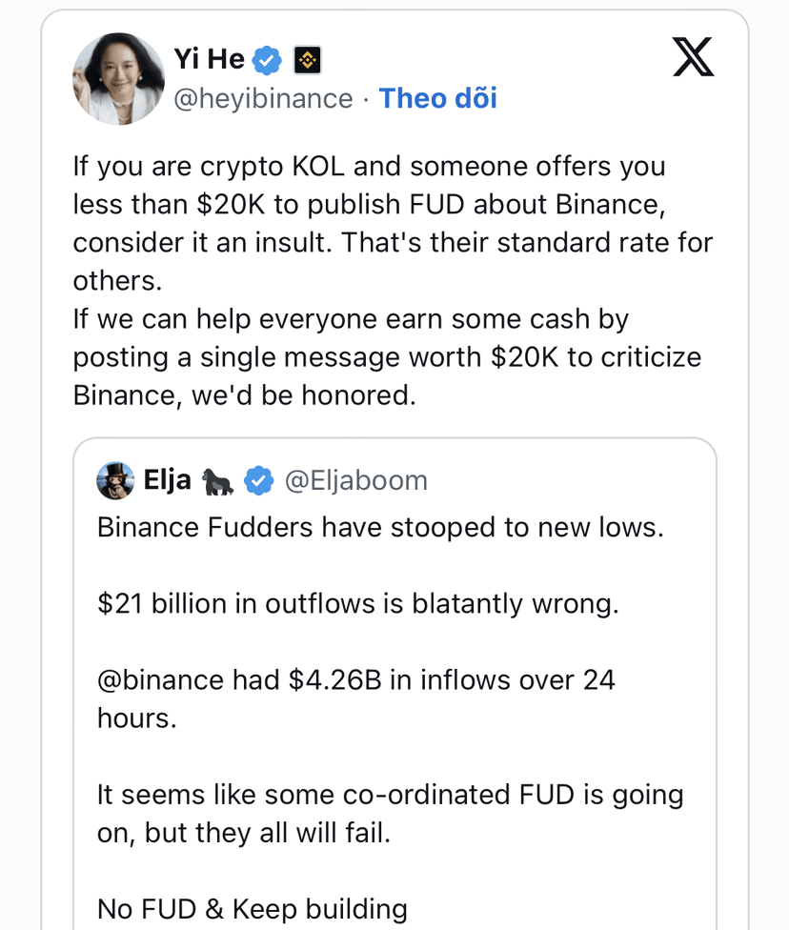Viewport: 789px width, 930px height.
Task: Click Elja's blue verified checkmark
Action: point(258,481)
